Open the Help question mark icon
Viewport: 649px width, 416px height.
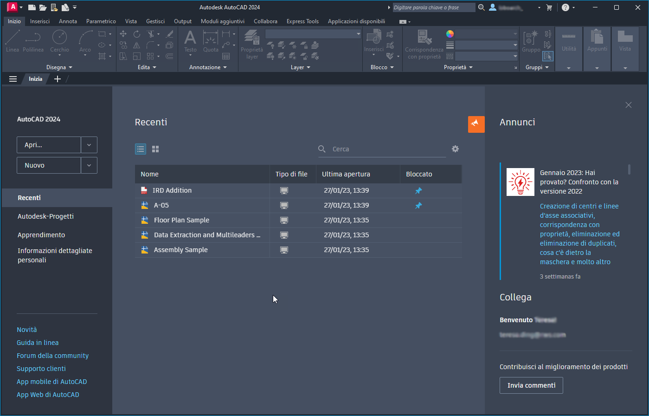click(x=565, y=7)
